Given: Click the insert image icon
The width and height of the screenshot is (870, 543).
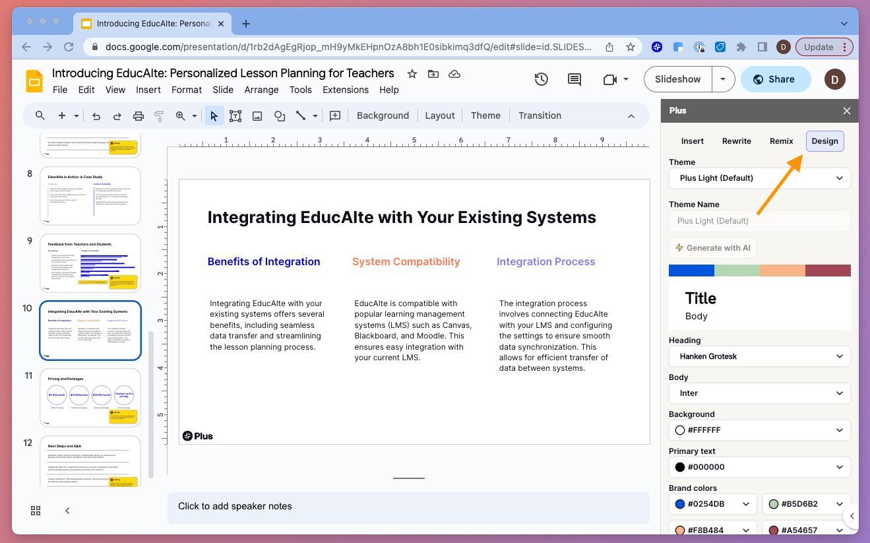Looking at the screenshot, I should point(257,115).
